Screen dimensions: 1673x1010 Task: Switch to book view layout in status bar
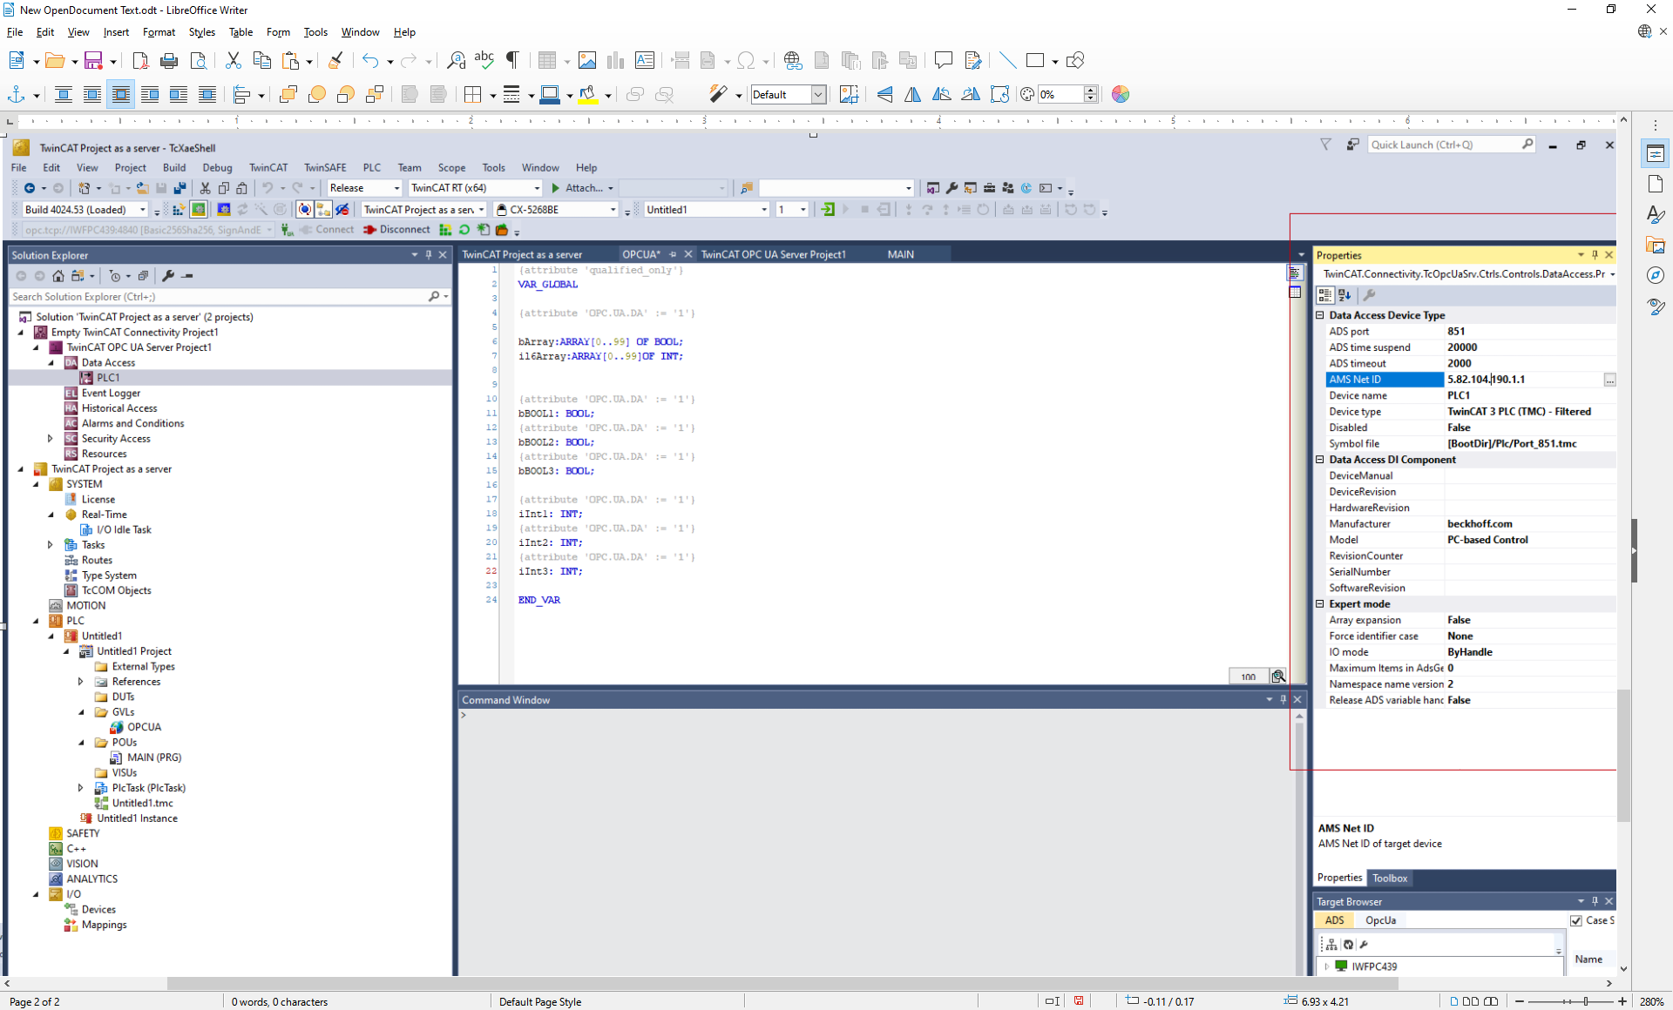click(1491, 1001)
